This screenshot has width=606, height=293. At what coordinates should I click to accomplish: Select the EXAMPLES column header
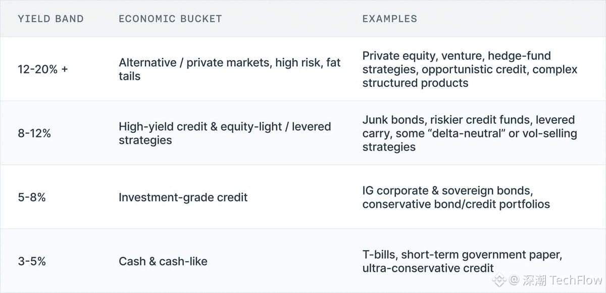coord(389,19)
